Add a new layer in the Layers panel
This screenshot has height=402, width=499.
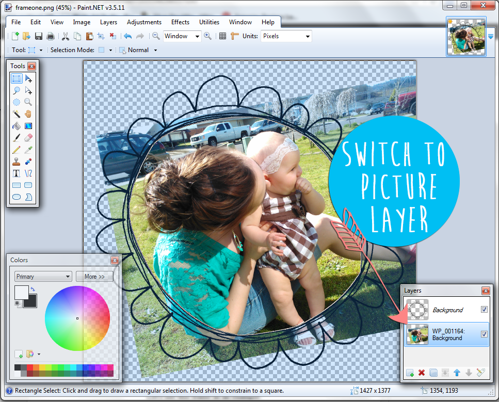coord(409,373)
